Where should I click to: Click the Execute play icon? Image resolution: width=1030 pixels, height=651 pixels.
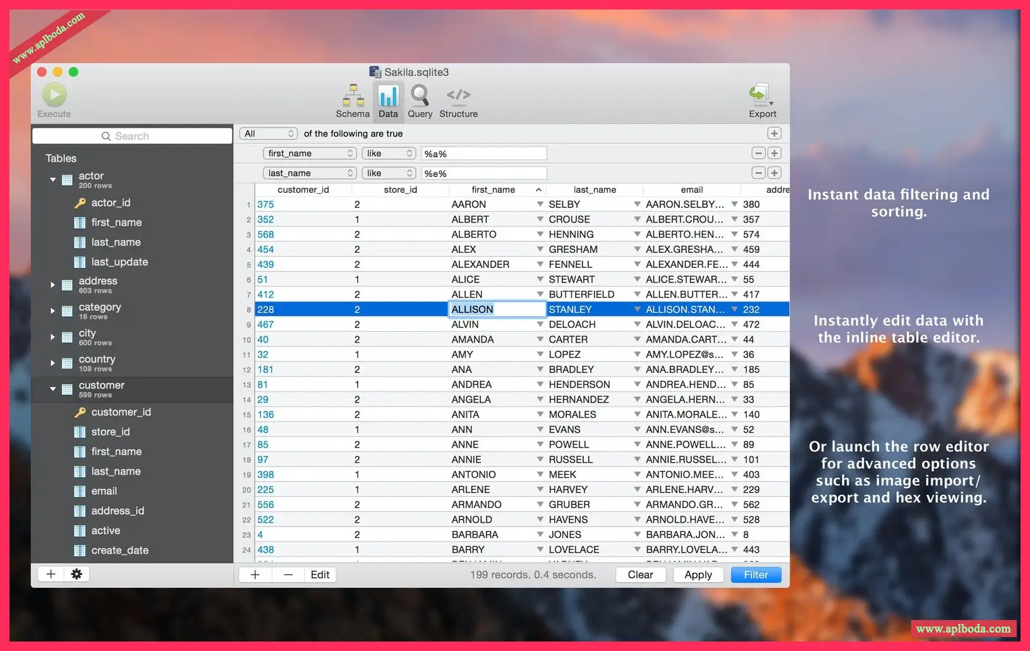point(54,95)
